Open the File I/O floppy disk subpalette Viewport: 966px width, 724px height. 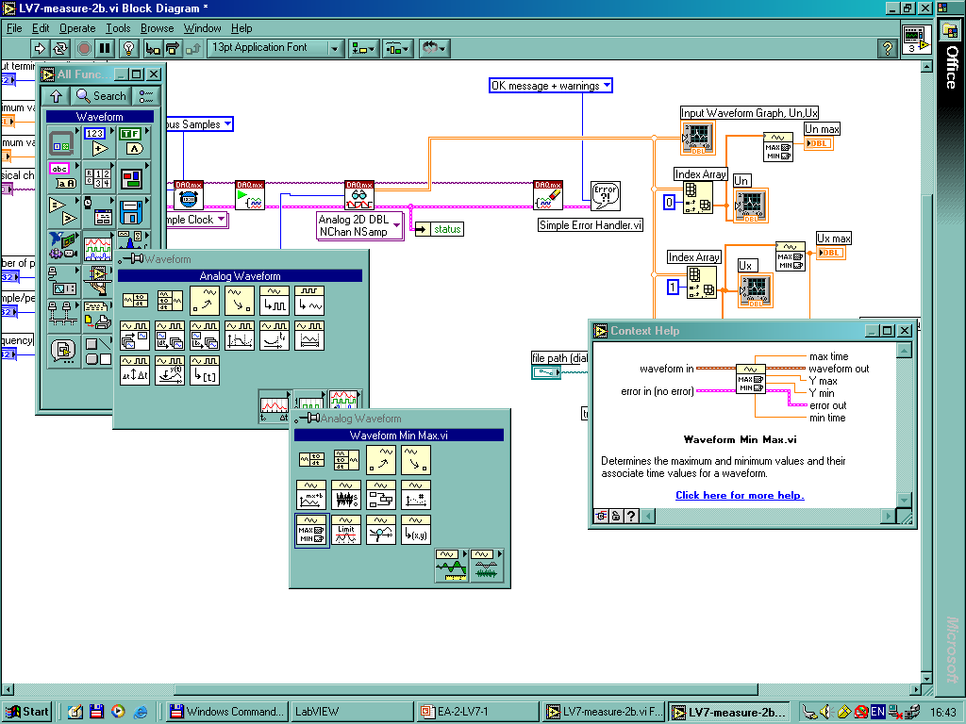click(x=132, y=212)
